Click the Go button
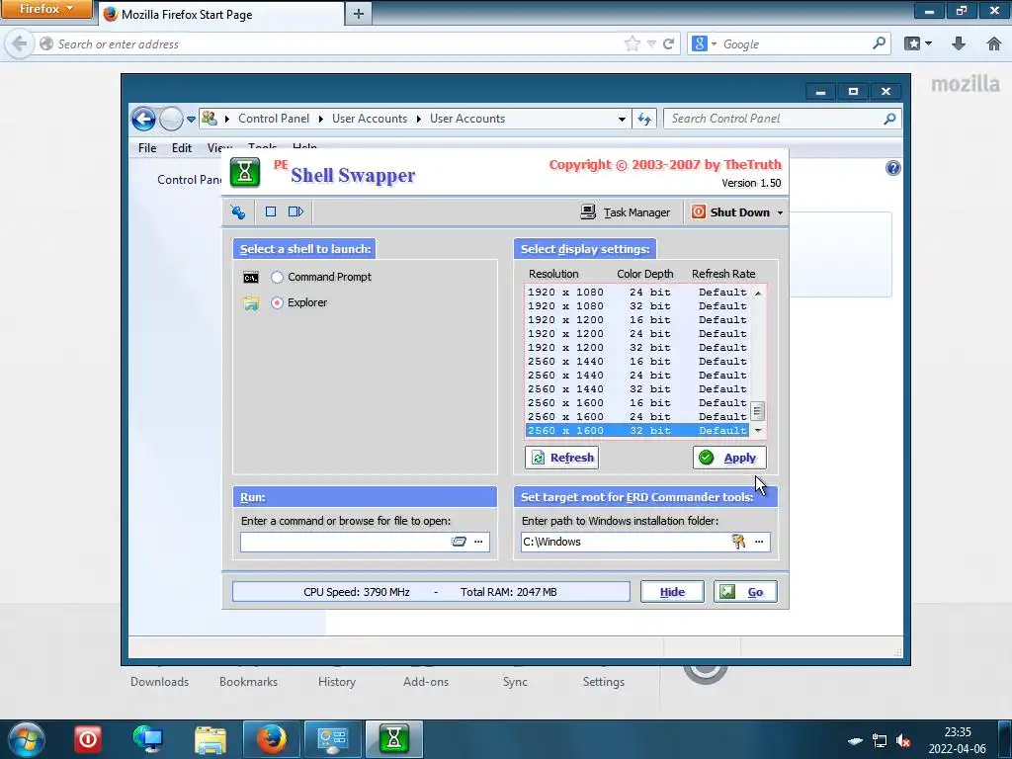This screenshot has width=1012, height=759. point(745,592)
